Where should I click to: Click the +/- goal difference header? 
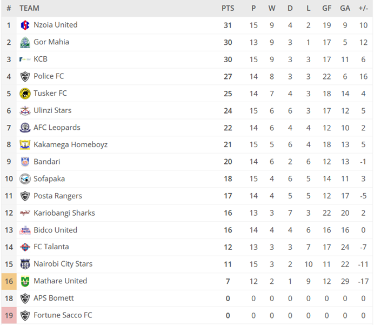click(x=363, y=8)
